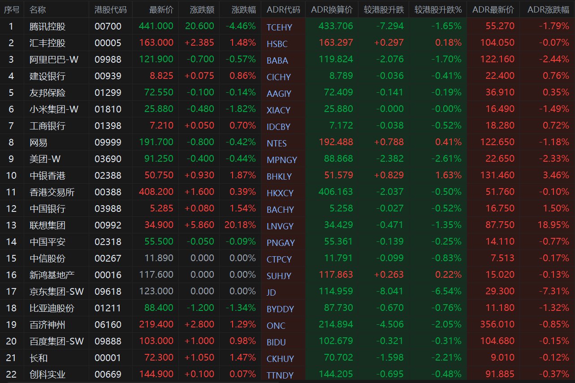The height and width of the screenshot is (383, 575).
Task: Click the 建设银行 stock name
Action: pyautogui.click(x=48, y=76)
